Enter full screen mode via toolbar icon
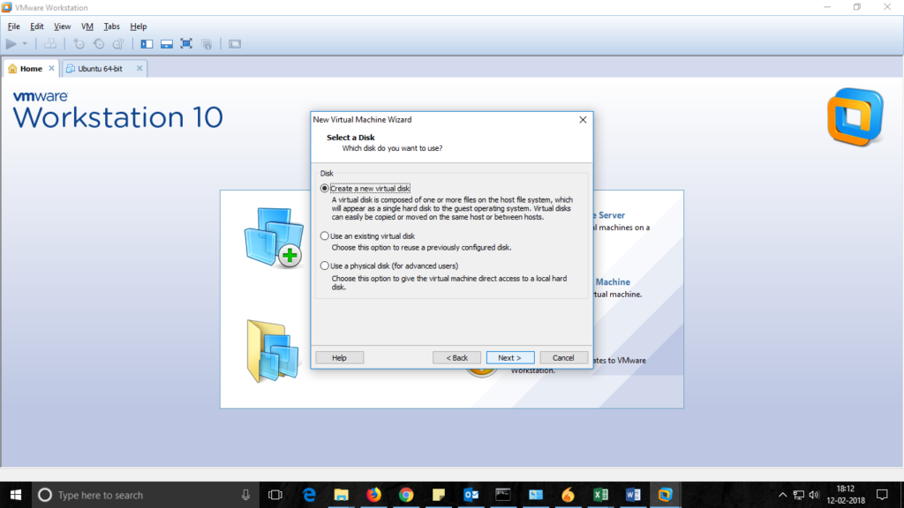This screenshot has height=508, width=904. pos(186,43)
